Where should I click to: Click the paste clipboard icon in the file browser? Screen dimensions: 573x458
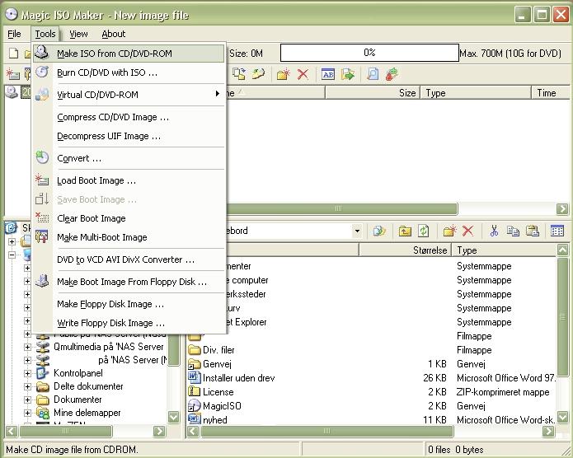coord(533,231)
